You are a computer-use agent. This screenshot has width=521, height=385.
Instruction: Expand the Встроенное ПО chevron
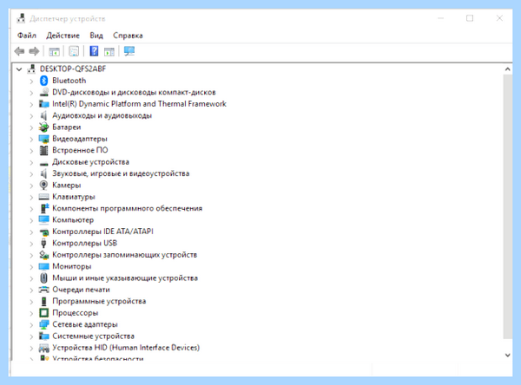pyautogui.click(x=31, y=151)
